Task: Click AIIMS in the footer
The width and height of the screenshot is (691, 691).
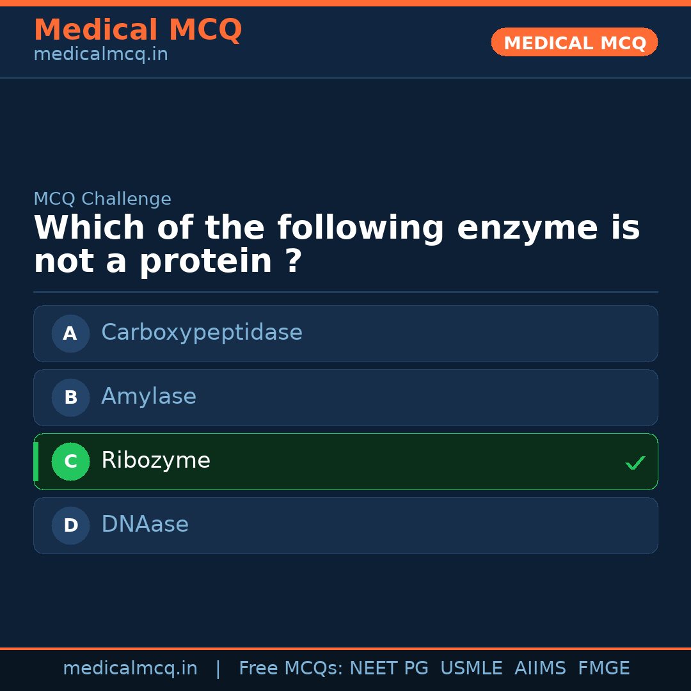Action: (540, 669)
